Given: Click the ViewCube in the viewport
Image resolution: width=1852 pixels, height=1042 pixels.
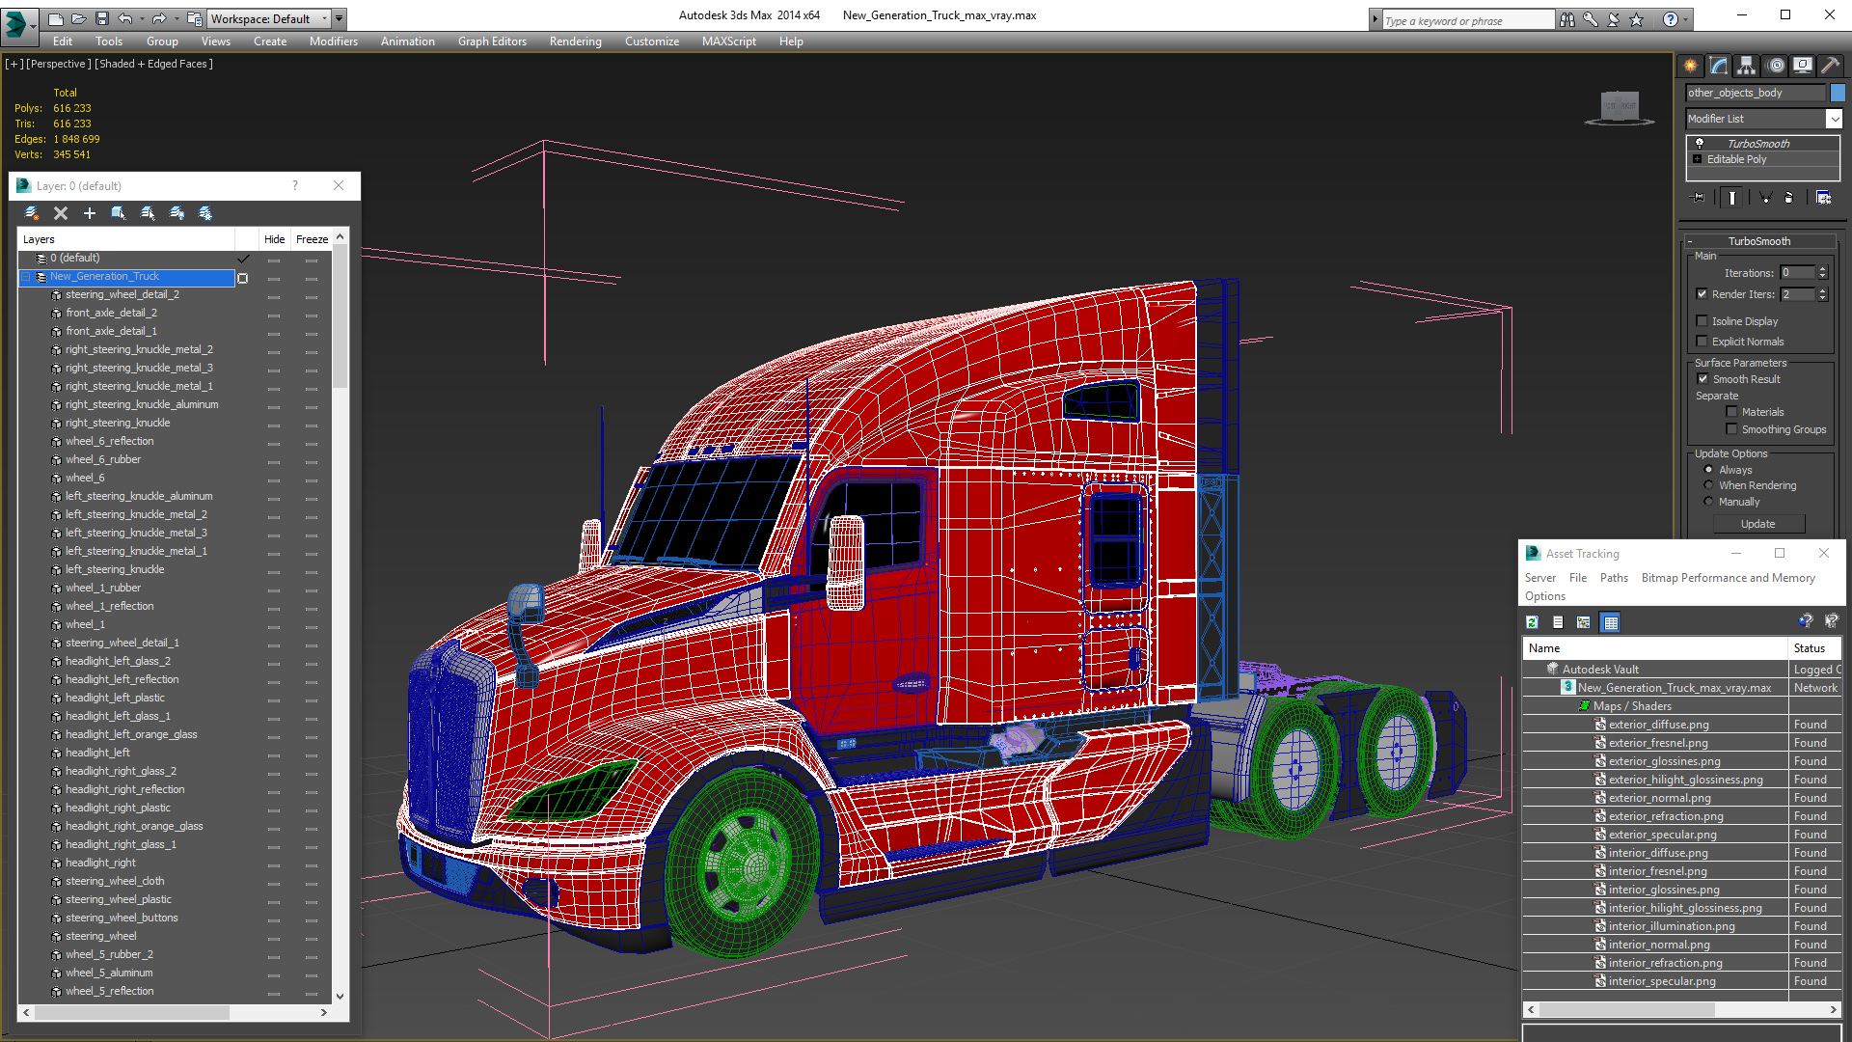Looking at the screenshot, I should click(x=1620, y=106).
